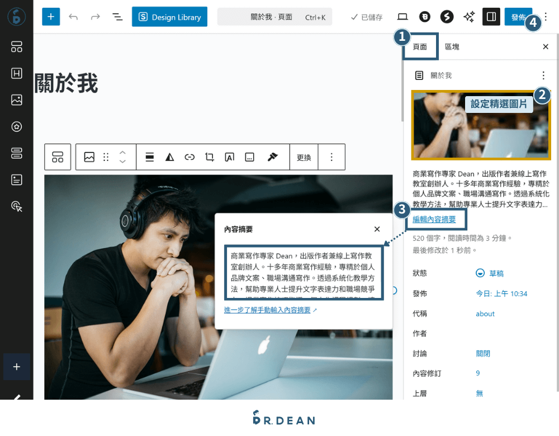The width and height of the screenshot is (559, 436).
Task: Add a caption to the image
Action: point(249,157)
